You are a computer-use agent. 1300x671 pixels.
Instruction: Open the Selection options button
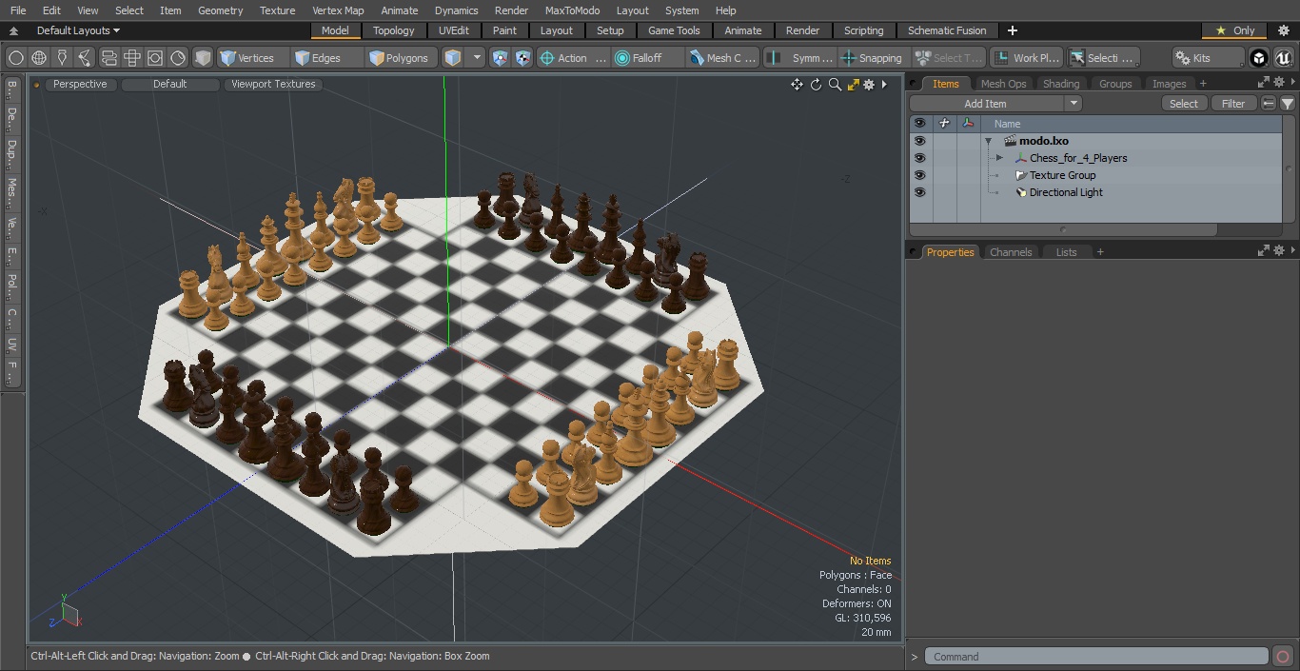[x=1102, y=58]
